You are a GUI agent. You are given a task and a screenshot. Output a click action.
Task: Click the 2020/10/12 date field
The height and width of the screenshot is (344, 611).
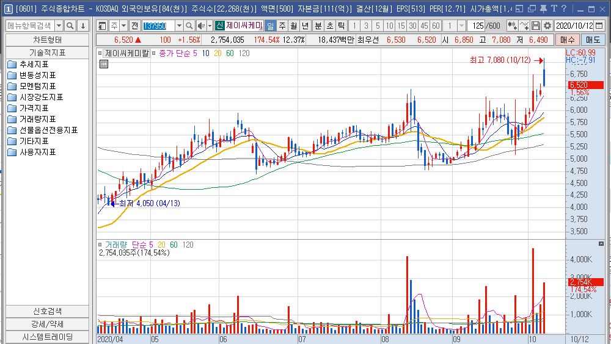(574, 26)
